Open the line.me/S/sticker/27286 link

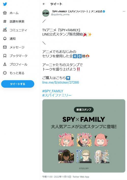point(60,82)
